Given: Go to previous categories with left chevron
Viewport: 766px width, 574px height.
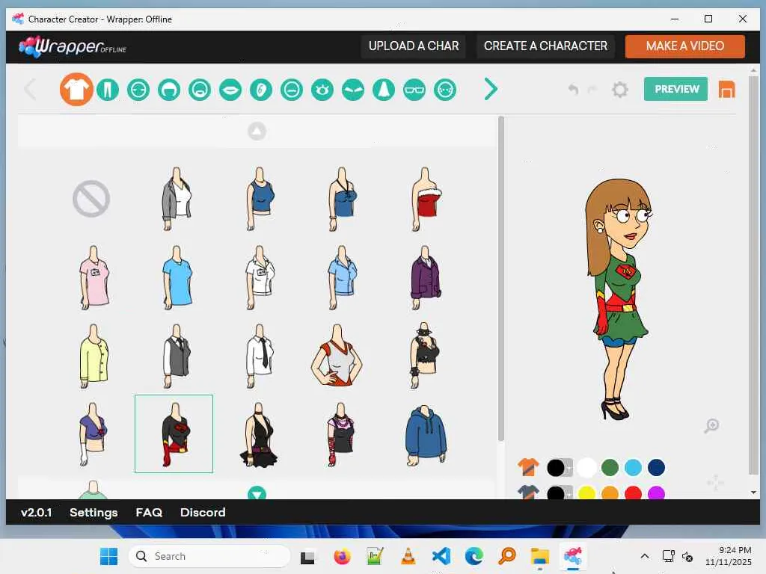Looking at the screenshot, I should (x=30, y=90).
